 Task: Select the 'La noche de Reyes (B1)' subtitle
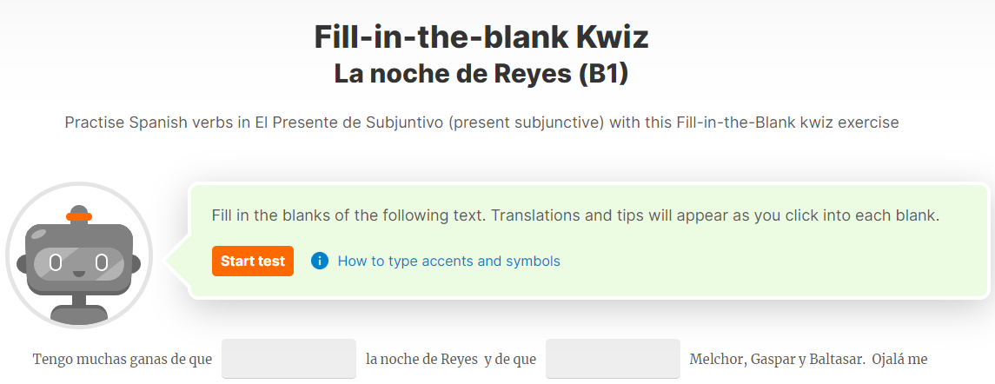(x=481, y=75)
